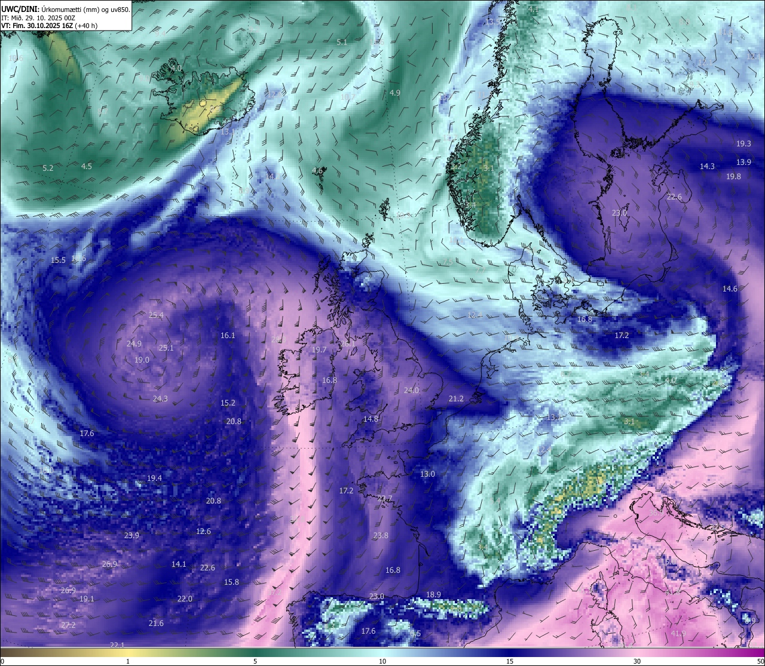Click the 5.1 value north of Iceland
Screen dimensions: 765x666
click(x=342, y=42)
